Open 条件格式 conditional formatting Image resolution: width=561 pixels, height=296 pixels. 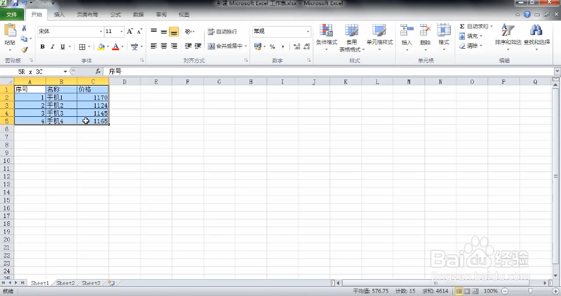[x=326, y=37]
